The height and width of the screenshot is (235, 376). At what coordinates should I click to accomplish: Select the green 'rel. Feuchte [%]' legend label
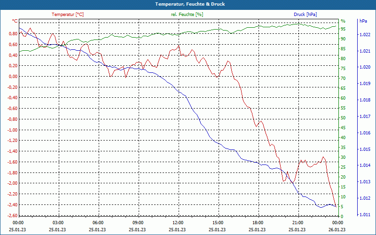(187, 15)
